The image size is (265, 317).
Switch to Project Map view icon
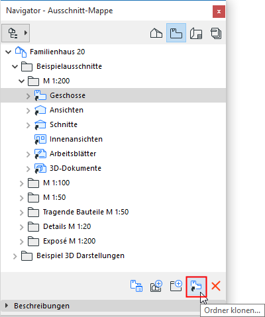[x=156, y=33]
